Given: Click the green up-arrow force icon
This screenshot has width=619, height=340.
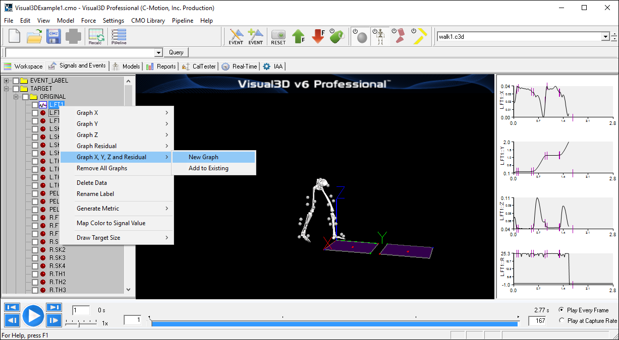Looking at the screenshot, I should point(299,36).
